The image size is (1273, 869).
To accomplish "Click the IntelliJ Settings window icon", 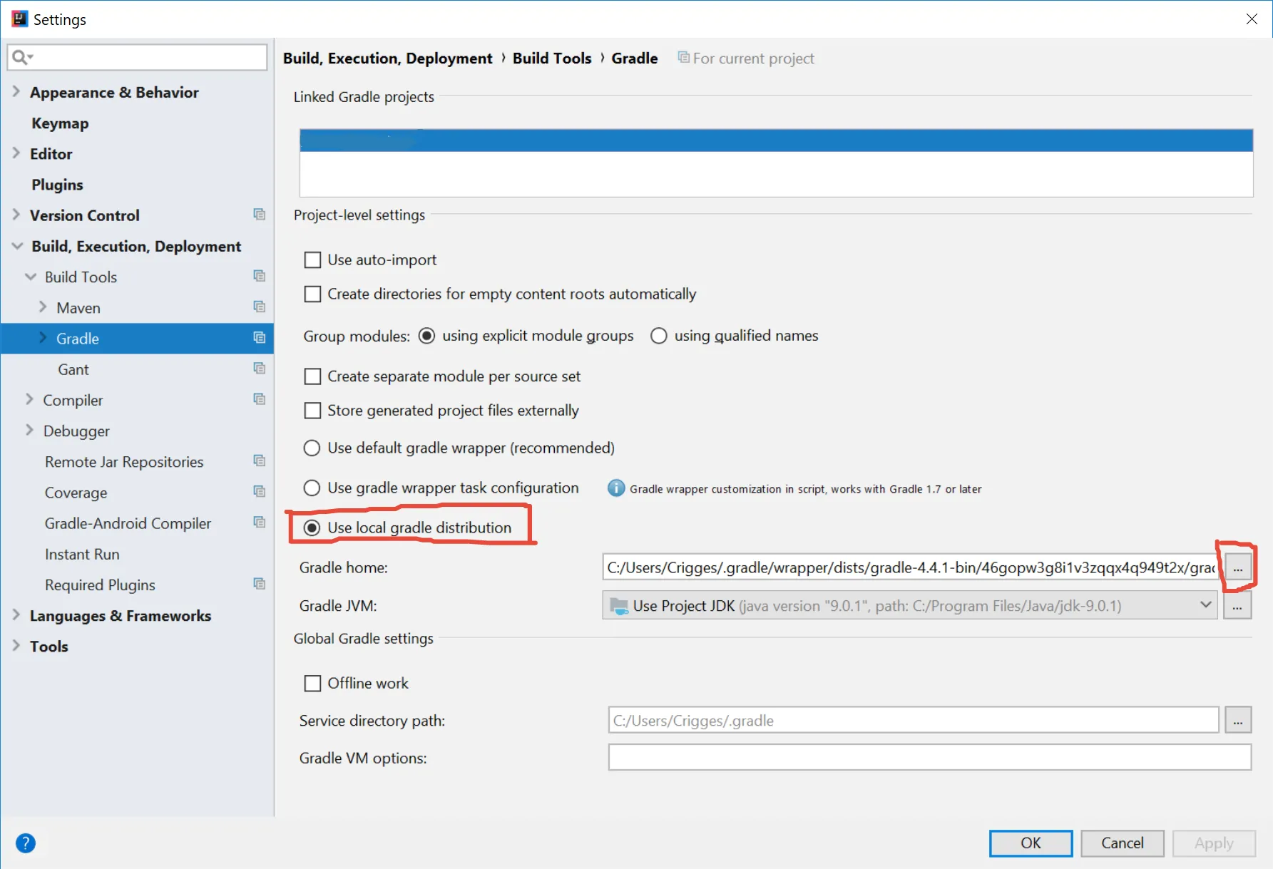I will (19, 19).
